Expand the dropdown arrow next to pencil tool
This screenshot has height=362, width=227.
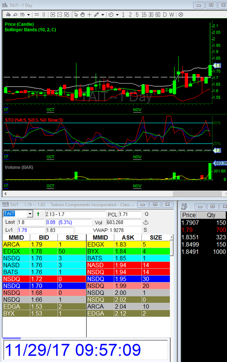103,15
